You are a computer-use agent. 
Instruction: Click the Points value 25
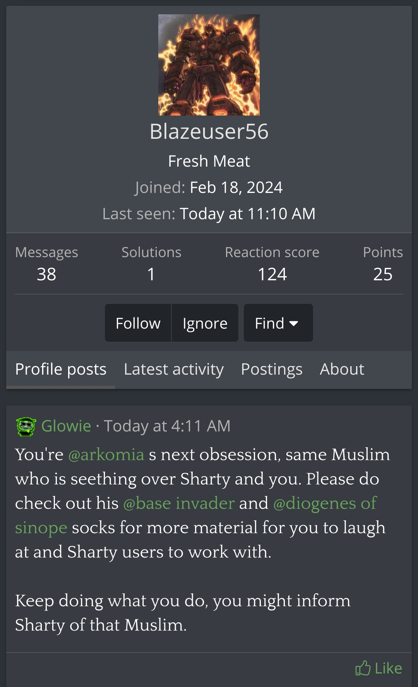(383, 274)
